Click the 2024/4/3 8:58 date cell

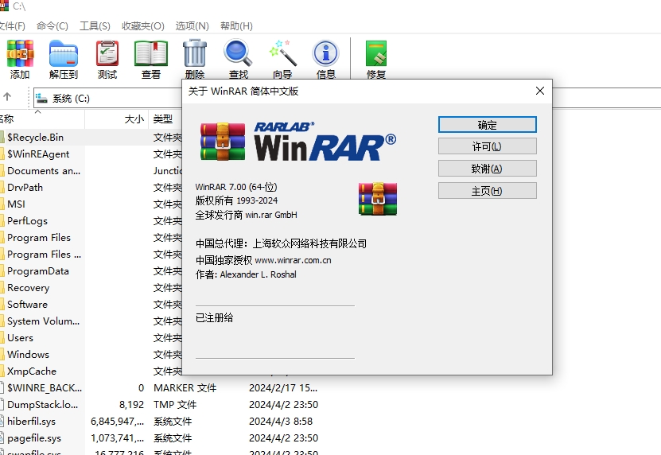(281, 422)
